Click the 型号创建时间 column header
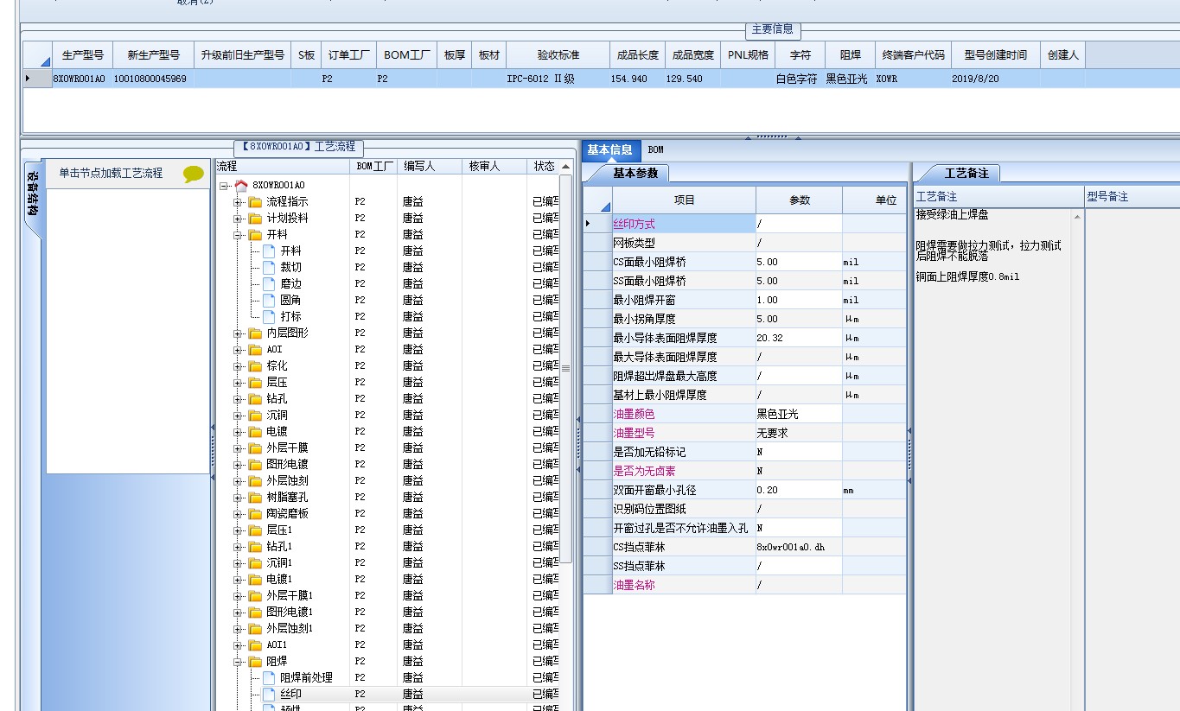Image resolution: width=1180 pixels, height=711 pixels. (x=995, y=54)
